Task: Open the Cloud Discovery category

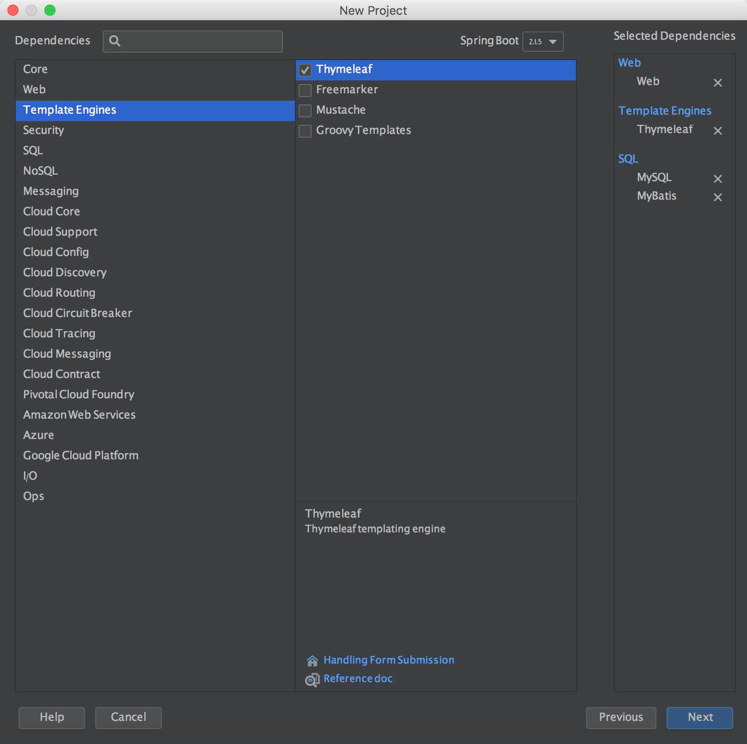Action: coord(65,273)
